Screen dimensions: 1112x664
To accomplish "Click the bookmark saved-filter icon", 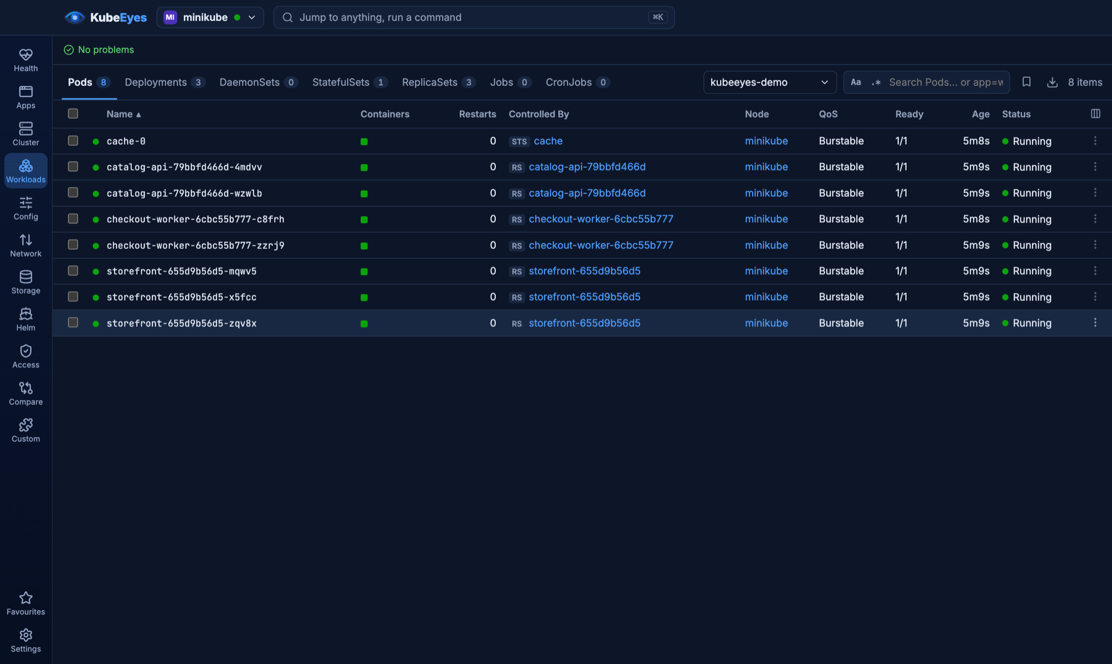I will (x=1026, y=82).
